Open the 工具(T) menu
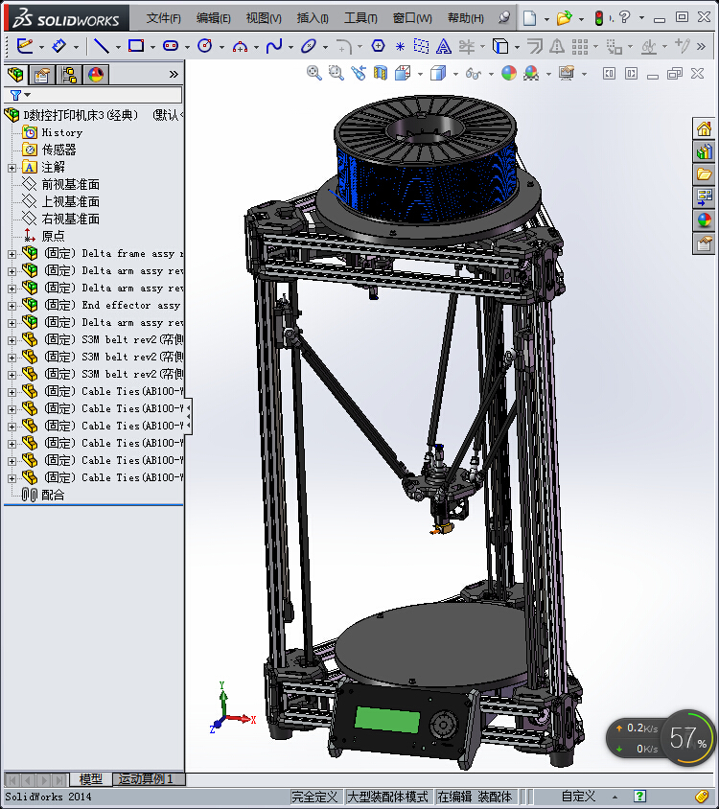The image size is (719, 809). 360,18
